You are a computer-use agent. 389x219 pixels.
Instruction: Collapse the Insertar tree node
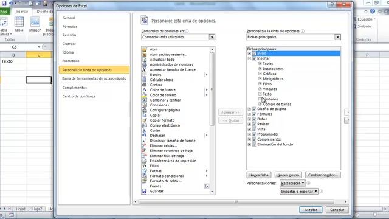249,58
